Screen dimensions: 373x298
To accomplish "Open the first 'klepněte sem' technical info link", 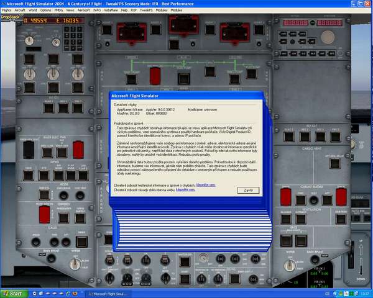I will tap(205, 184).
